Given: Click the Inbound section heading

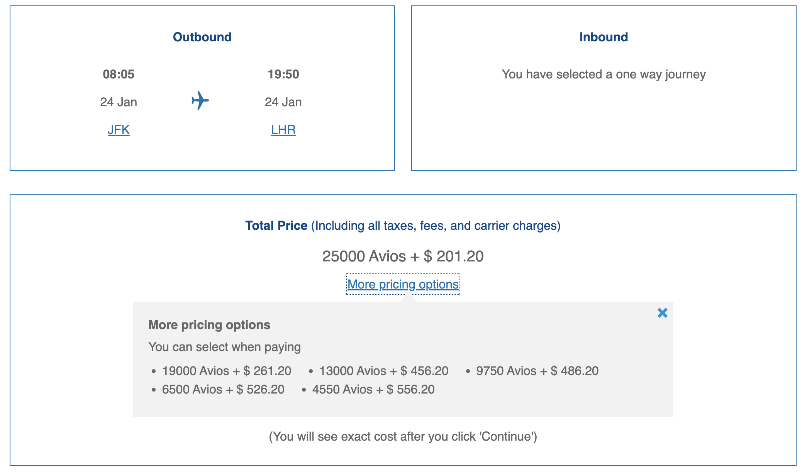Looking at the screenshot, I should (604, 37).
